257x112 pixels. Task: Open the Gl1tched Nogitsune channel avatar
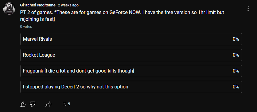(x=9, y=9)
